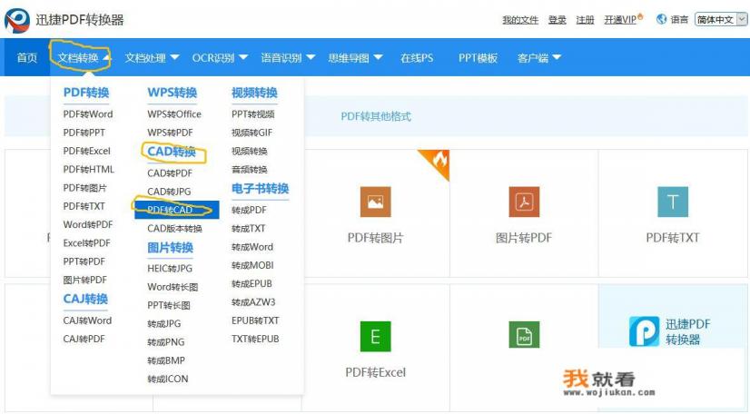750x414 pixels.
Task: Select 转成Word ebook menu entry
Action: [252, 247]
